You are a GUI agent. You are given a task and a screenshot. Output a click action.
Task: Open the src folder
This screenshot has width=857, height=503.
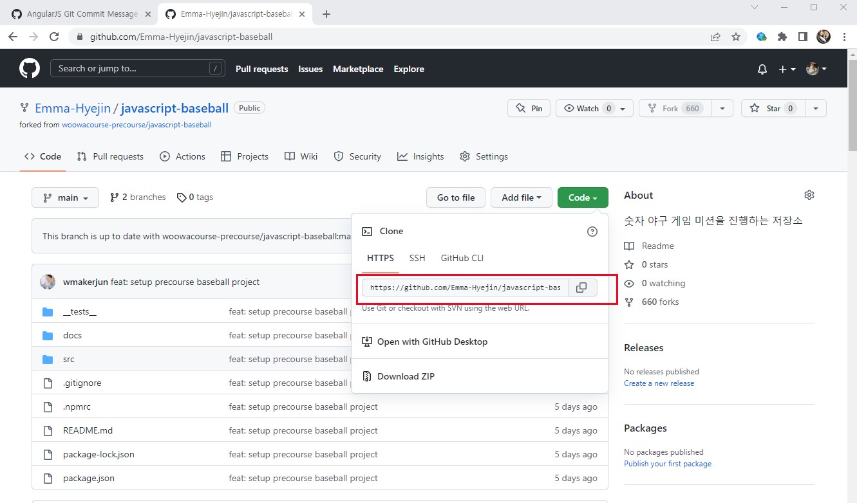coord(69,359)
